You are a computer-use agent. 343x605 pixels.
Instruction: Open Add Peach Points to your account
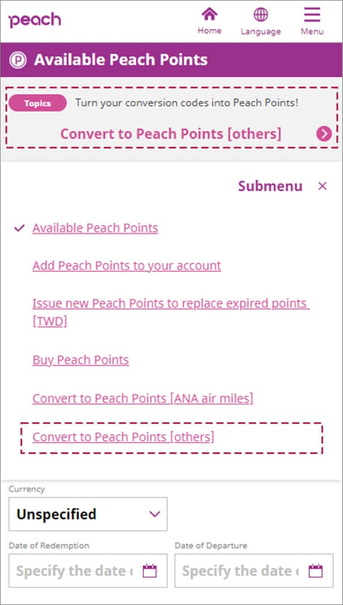(x=127, y=266)
